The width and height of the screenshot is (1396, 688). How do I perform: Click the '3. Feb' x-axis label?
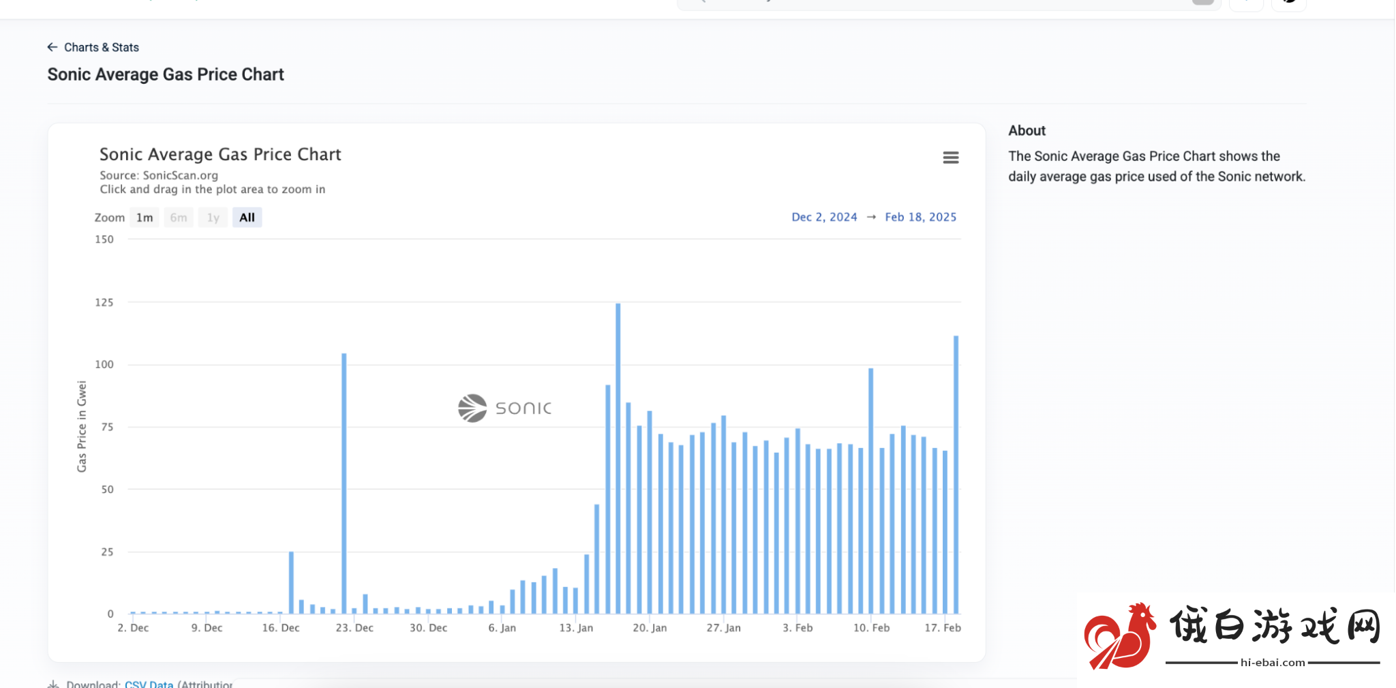coord(798,628)
